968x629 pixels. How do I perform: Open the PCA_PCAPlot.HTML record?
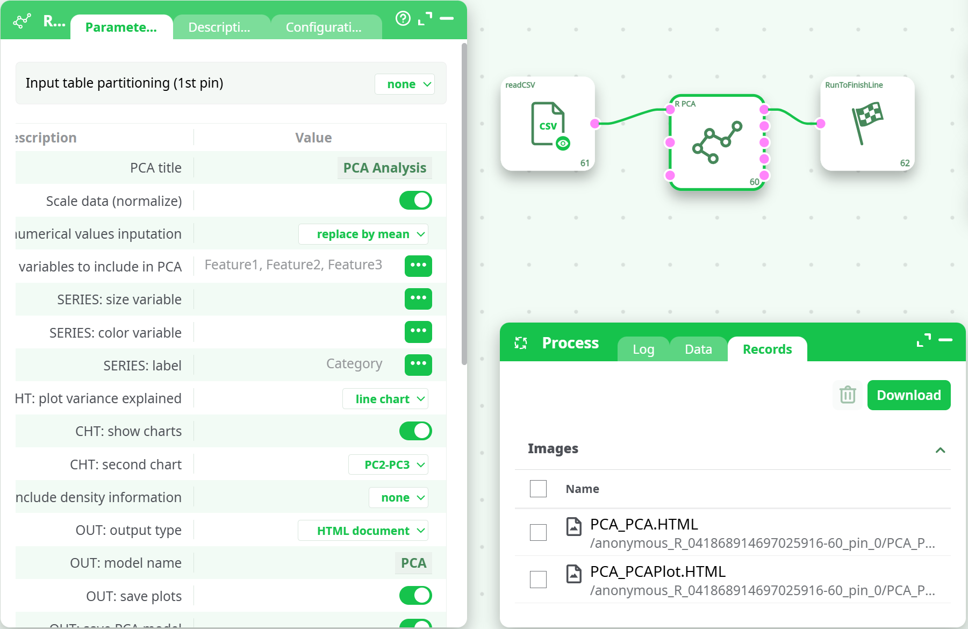point(657,571)
